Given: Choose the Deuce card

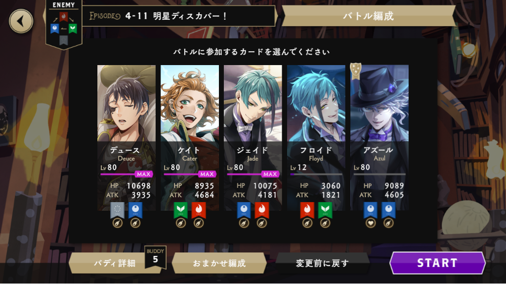Looking at the screenshot, I should [126, 138].
